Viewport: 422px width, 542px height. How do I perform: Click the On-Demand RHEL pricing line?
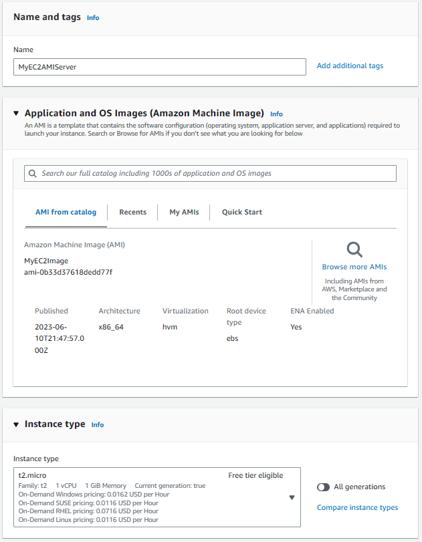pos(88,511)
